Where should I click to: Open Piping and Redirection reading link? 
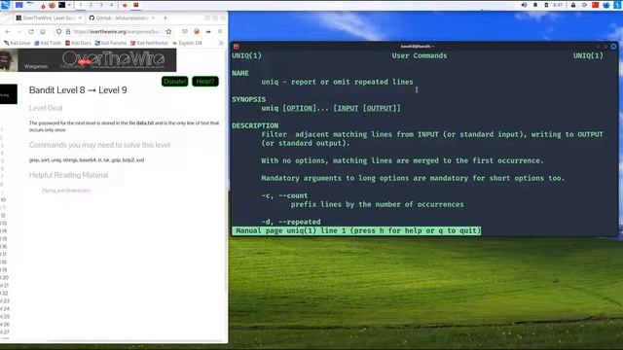coord(66,191)
